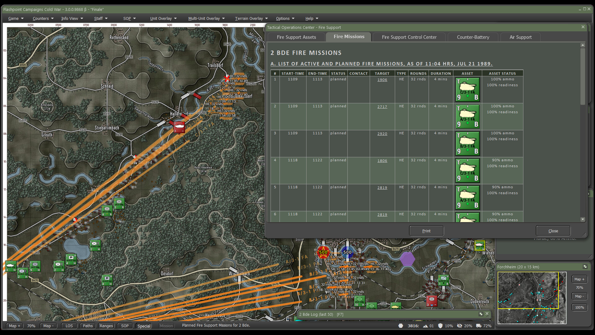Click the concealment eye icon showing 20%
The image size is (595, 335).
460,326
